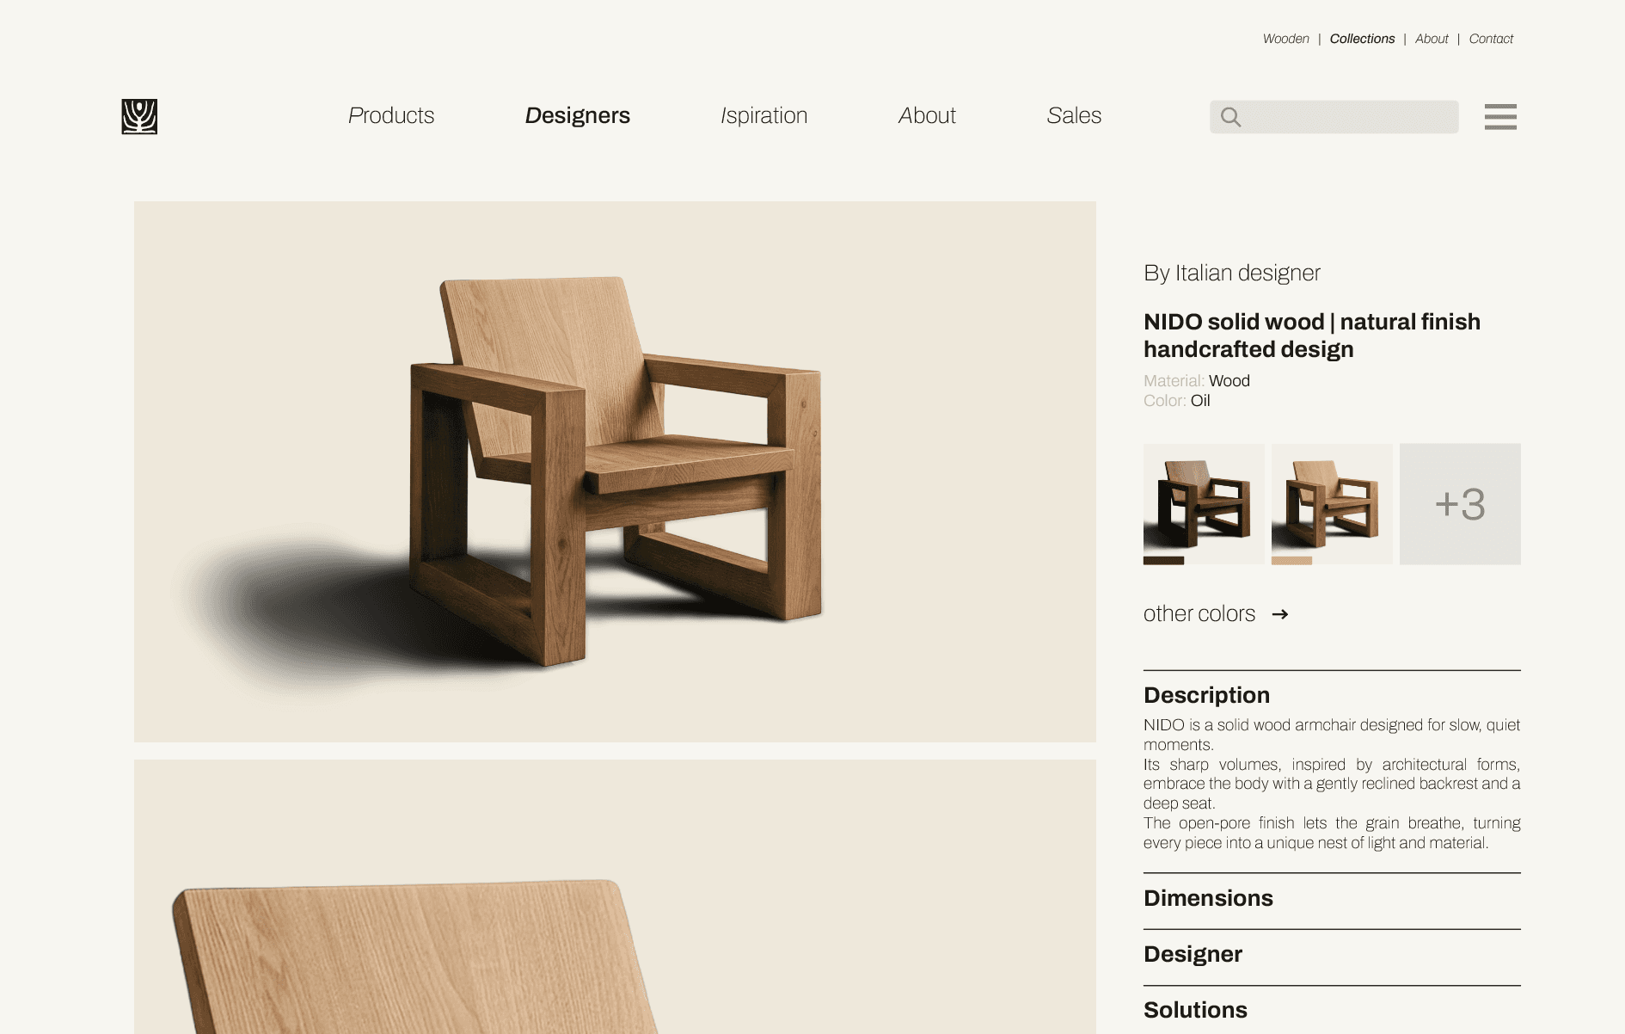
Task: Collapse the Description section
Action: (1206, 695)
